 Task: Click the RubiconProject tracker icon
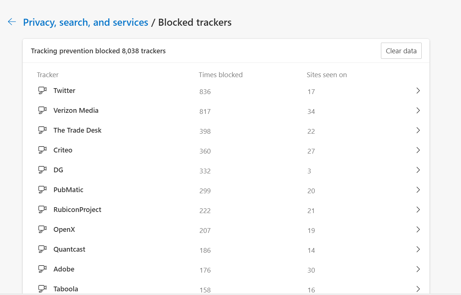click(x=43, y=210)
